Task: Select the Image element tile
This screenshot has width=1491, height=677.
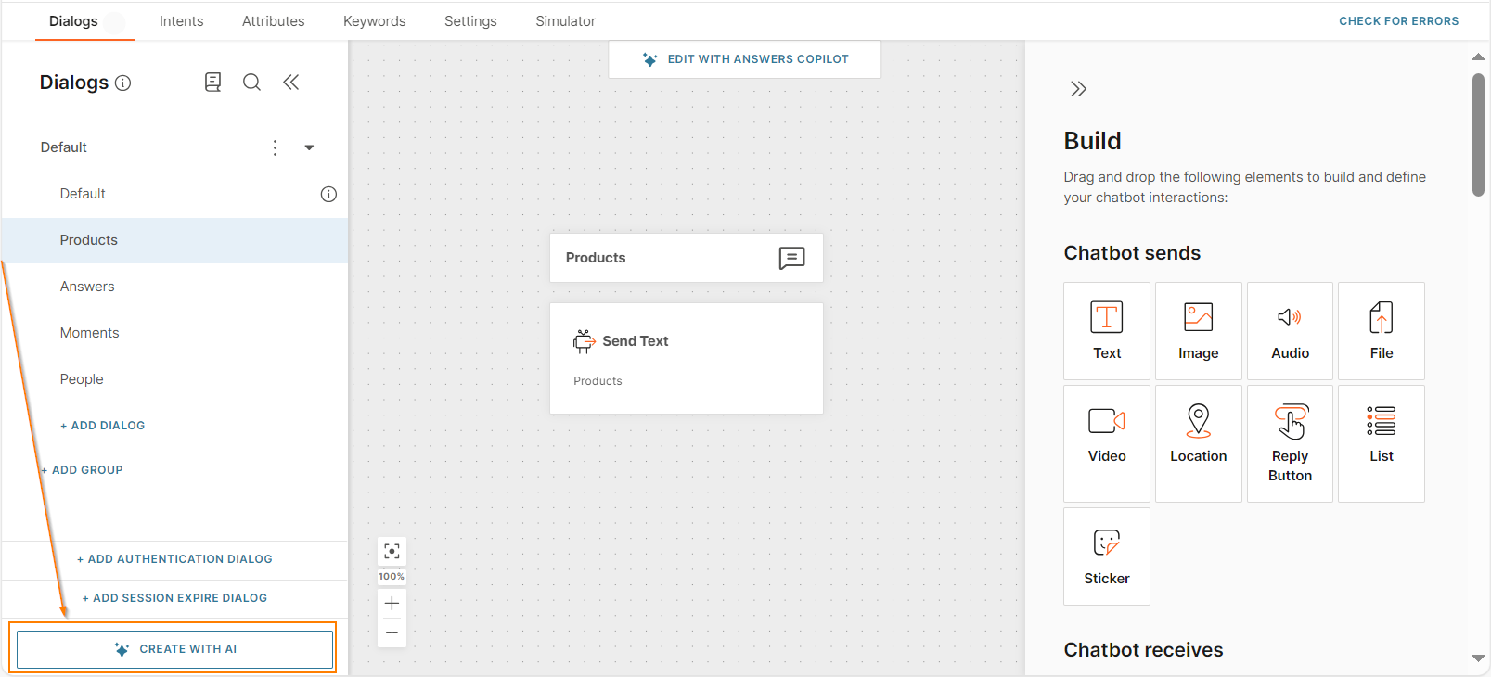Action: [1199, 331]
